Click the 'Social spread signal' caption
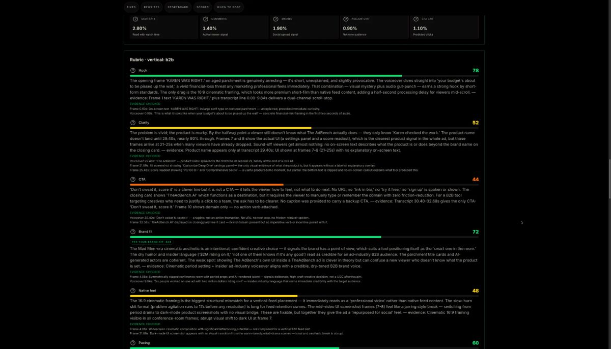611x349 pixels. click(286, 35)
